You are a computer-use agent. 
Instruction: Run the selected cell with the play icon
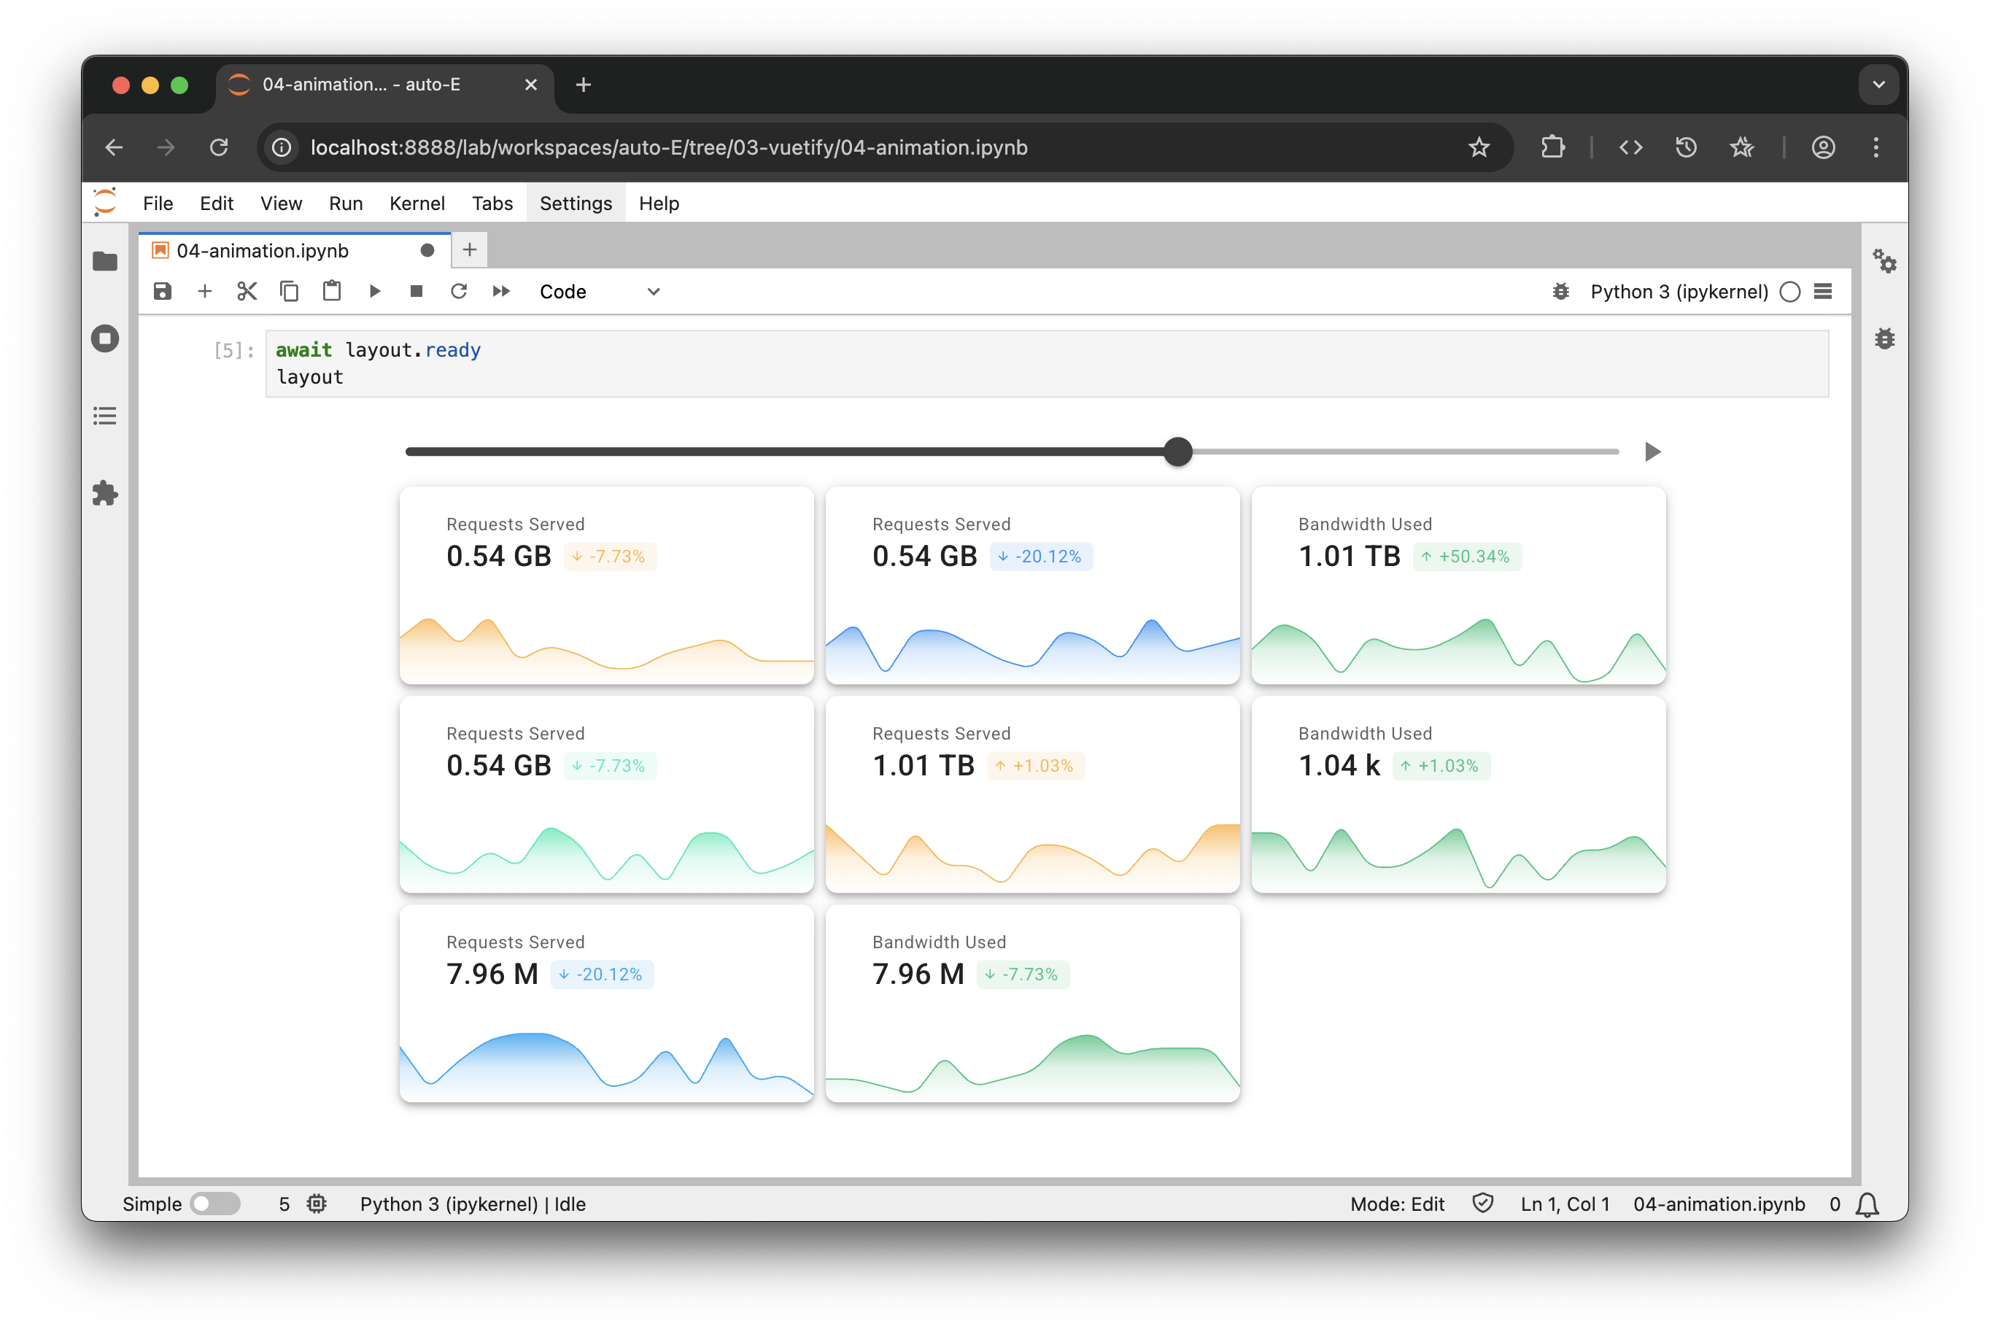point(375,292)
